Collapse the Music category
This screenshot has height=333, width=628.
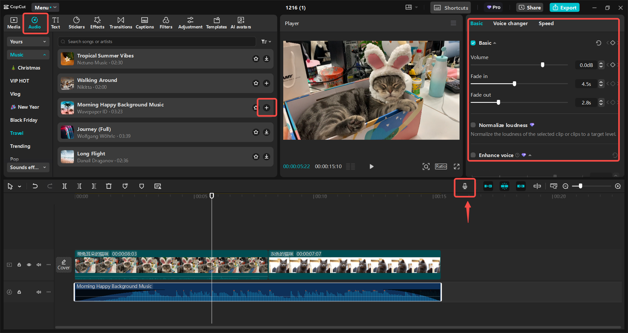point(28,55)
